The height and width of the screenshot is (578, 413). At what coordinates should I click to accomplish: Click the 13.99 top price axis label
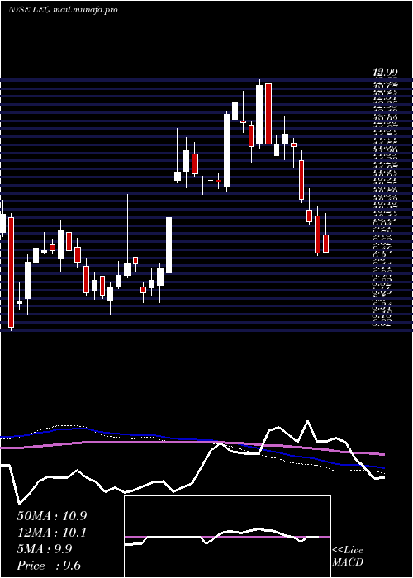[387, 74]
